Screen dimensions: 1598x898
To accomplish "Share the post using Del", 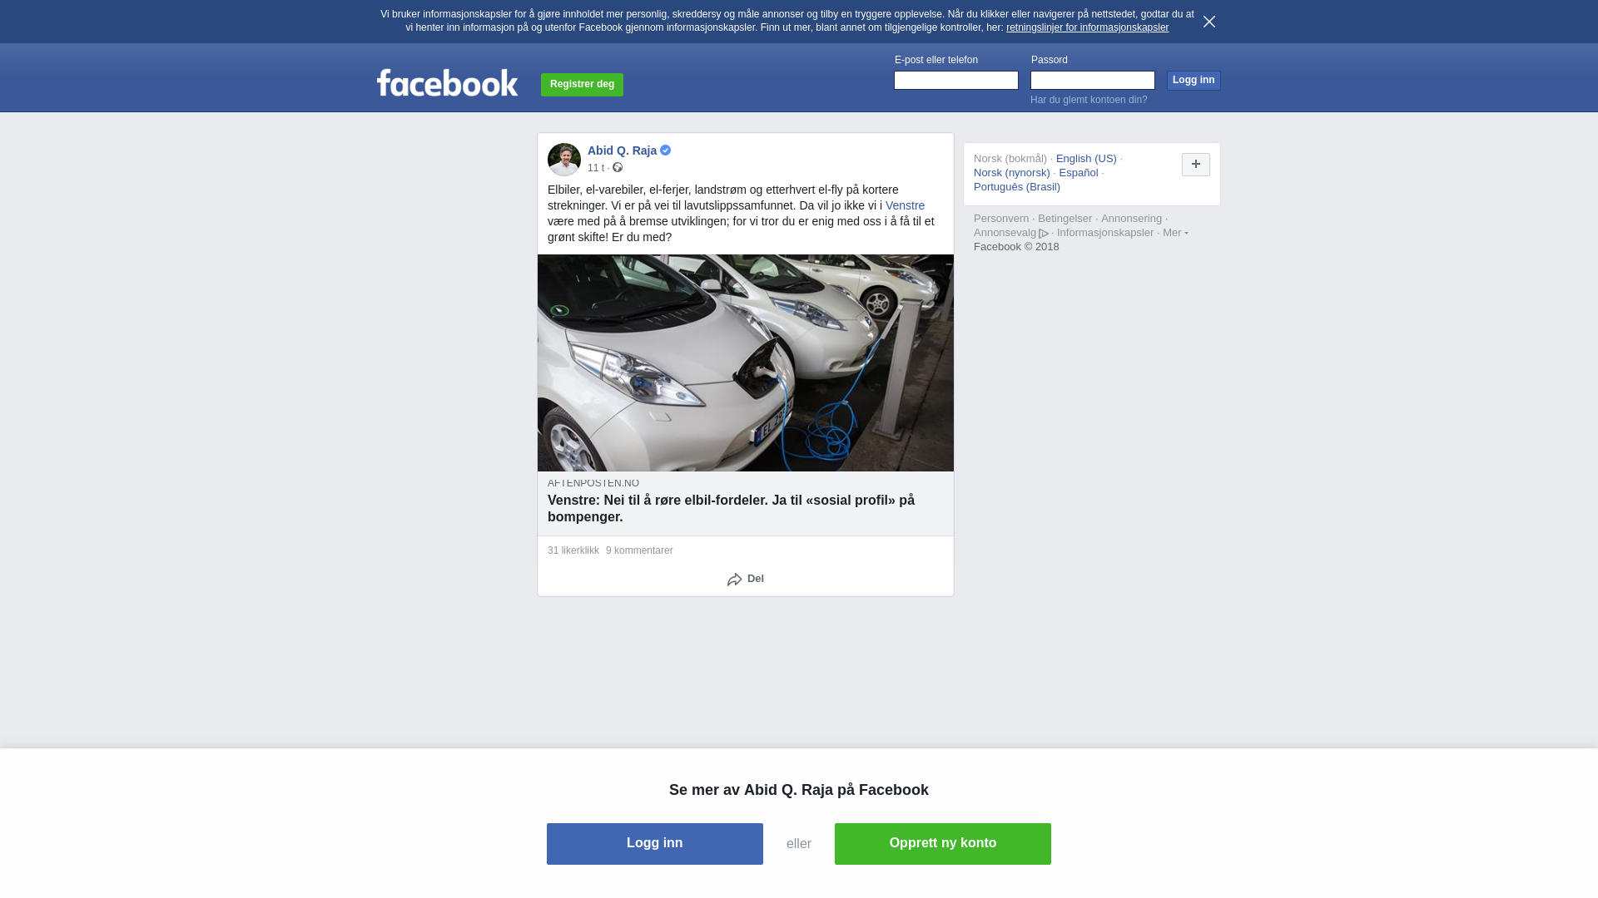I will click(746, 579).
